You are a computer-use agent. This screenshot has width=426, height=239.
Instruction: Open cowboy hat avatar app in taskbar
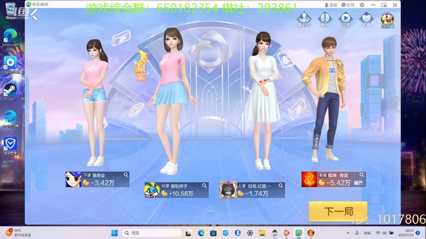click(275, 233)
